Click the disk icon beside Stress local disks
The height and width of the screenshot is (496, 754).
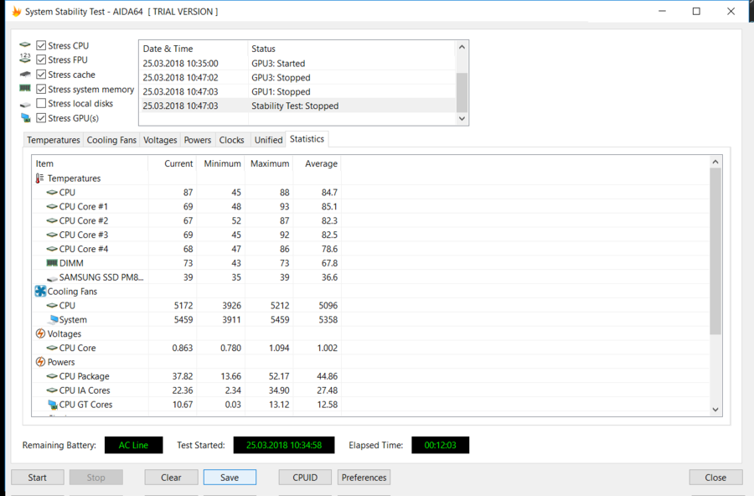pos(25,105)
